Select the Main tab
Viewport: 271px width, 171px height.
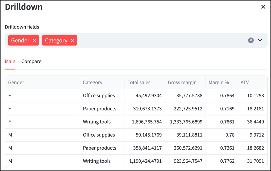tap(10, 61)
